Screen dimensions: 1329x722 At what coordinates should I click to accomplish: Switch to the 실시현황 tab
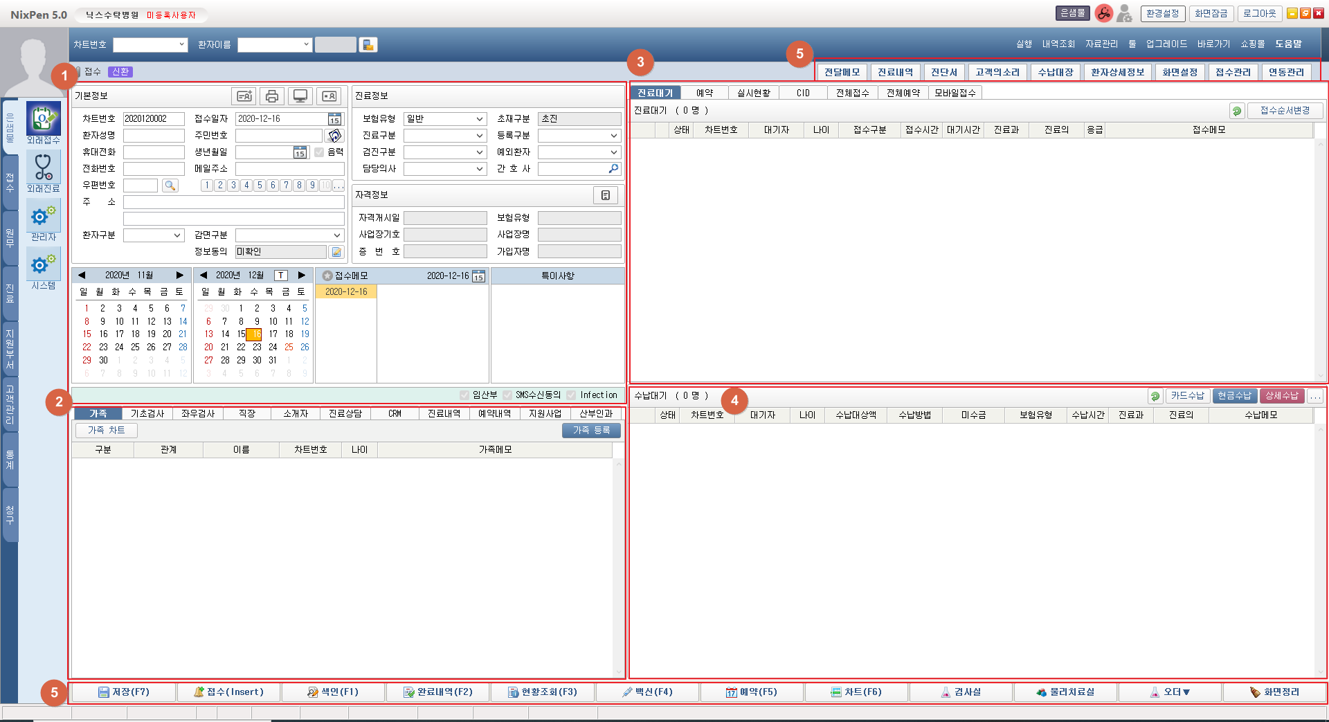[754, 93]
